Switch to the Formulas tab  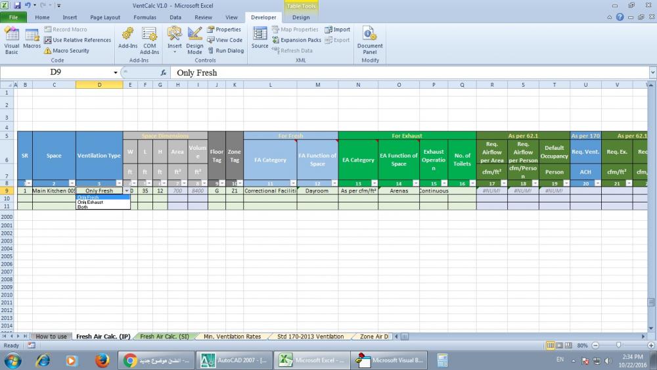coord(145,17)
